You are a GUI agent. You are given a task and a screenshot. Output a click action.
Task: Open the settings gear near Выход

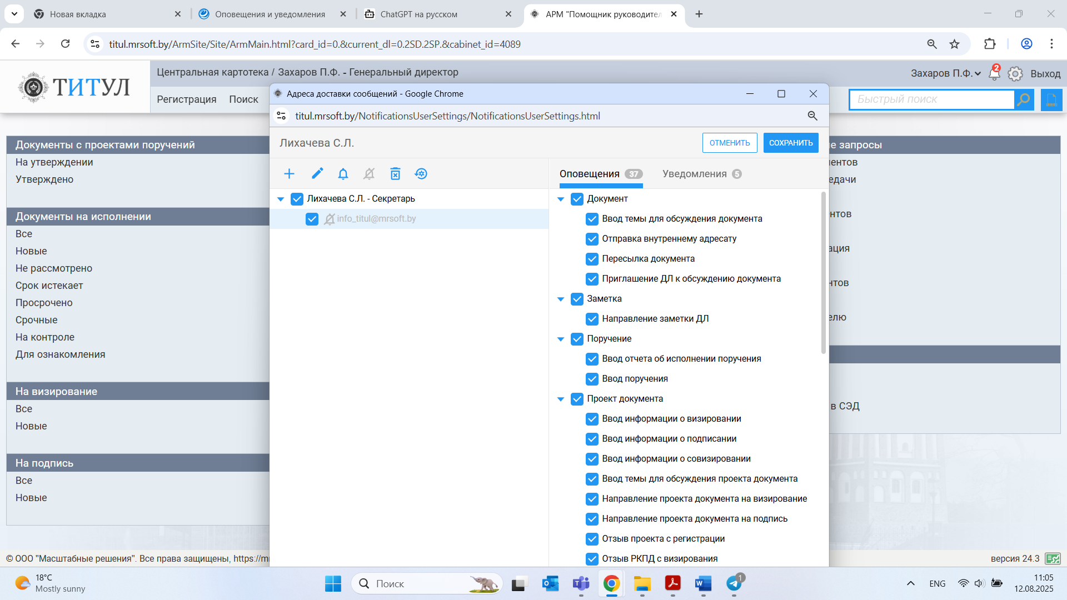[x=1015, y=74]
